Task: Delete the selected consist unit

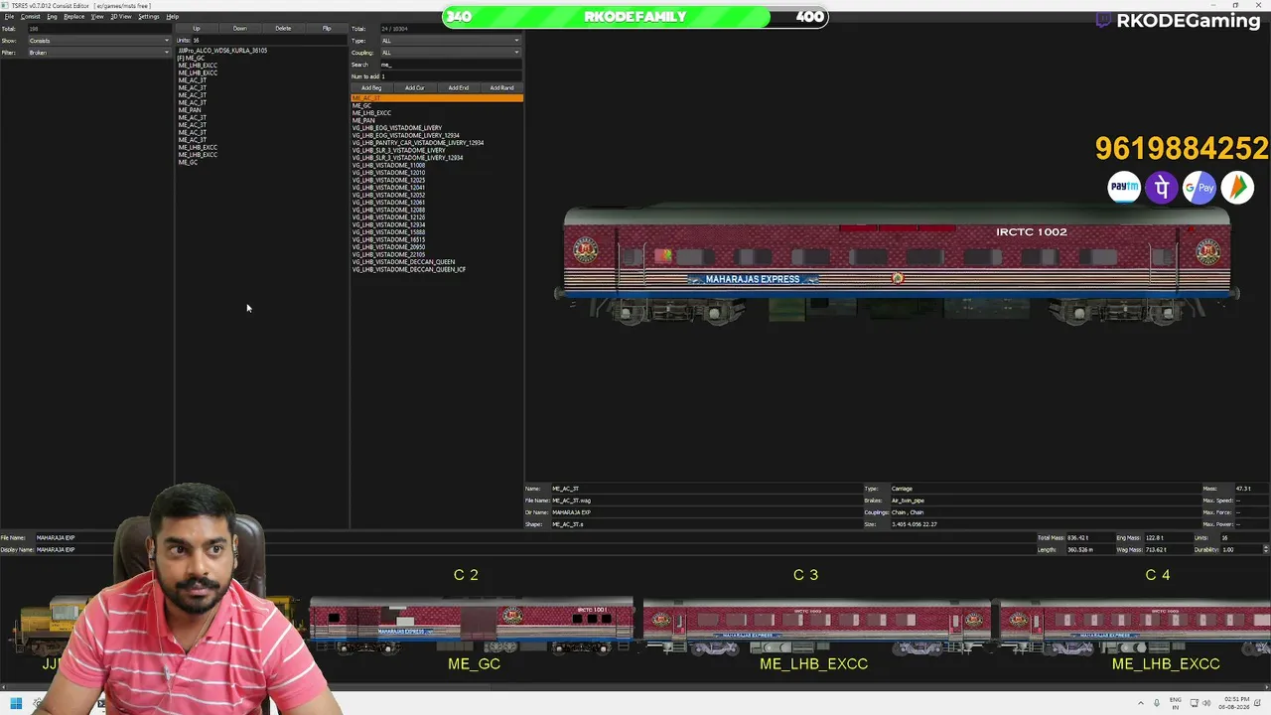Action: click(x=283, y=29)
